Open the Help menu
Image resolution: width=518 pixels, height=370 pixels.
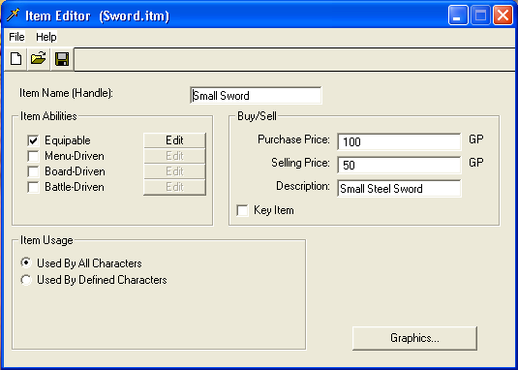[46, 37]
